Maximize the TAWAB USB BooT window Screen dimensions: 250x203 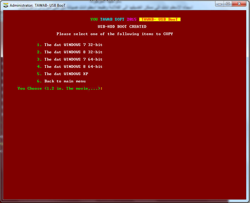pos(228,4)
